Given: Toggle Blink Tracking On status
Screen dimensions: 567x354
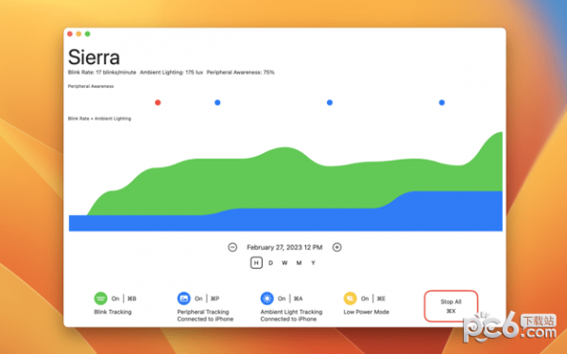Looking at the screenshot, I should coord(115,298).
